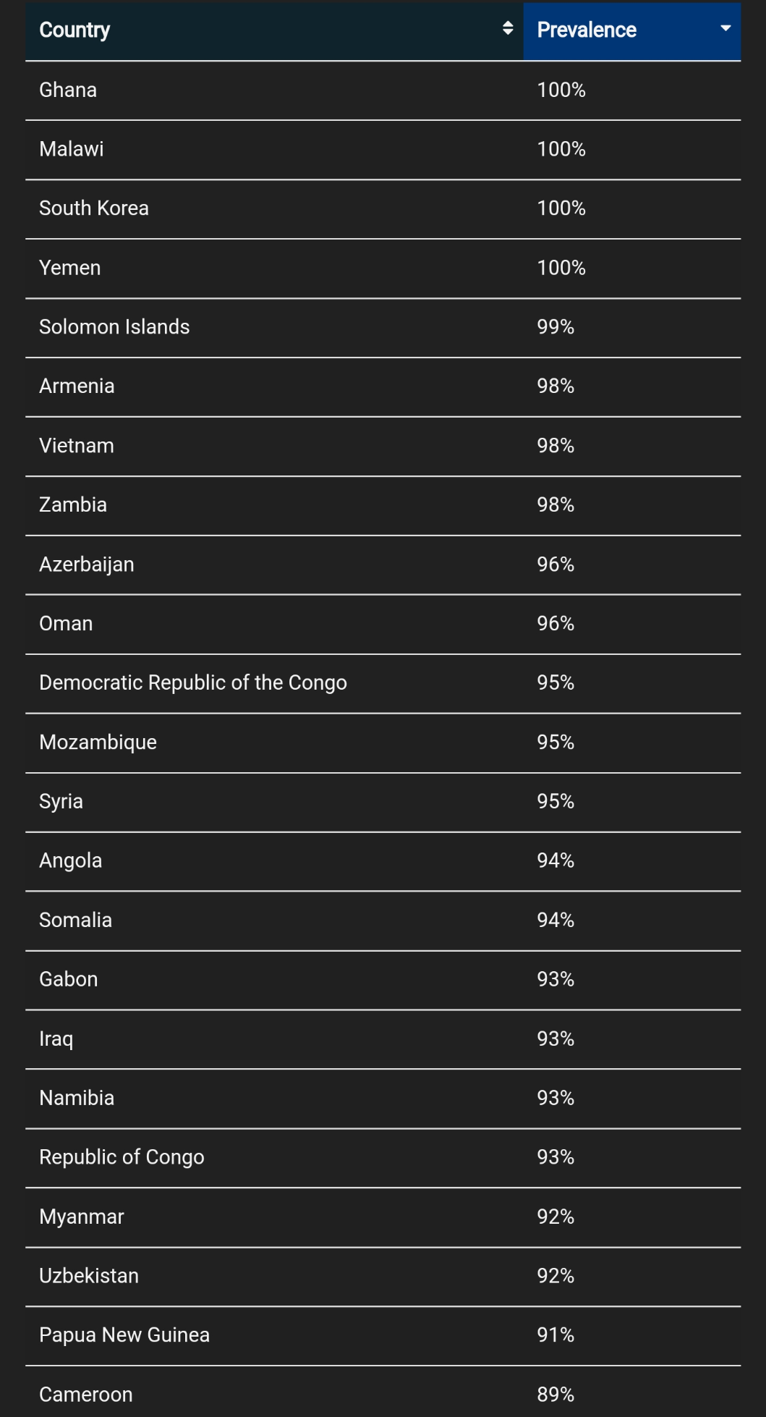Click the Country column header
The image size is (766, 1417).
pyautogui.click(x=75, y=30)
